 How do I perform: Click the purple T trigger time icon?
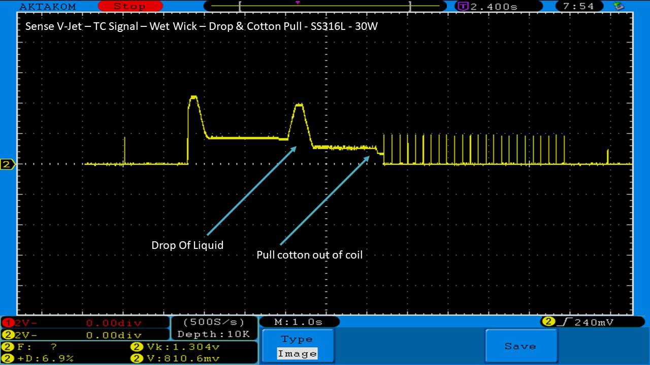(x=462, y=7)
